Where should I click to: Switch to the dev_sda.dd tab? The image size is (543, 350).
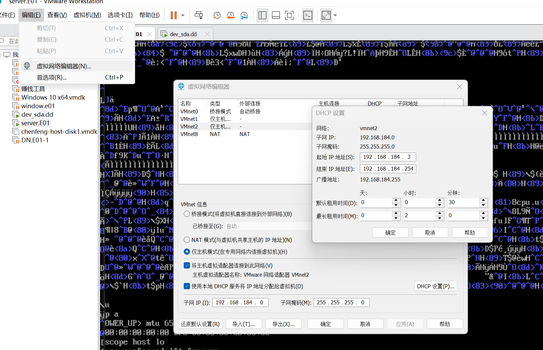click(183, 34)
